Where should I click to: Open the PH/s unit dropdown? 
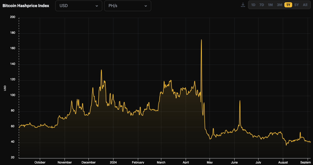click(x=128, y=6)
